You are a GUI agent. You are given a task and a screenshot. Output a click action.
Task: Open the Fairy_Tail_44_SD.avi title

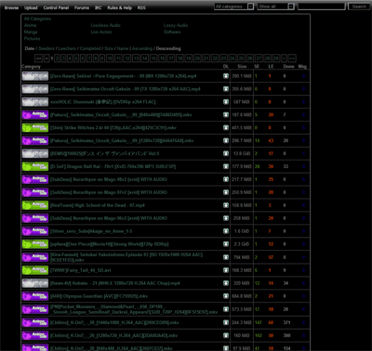point(81,270)
